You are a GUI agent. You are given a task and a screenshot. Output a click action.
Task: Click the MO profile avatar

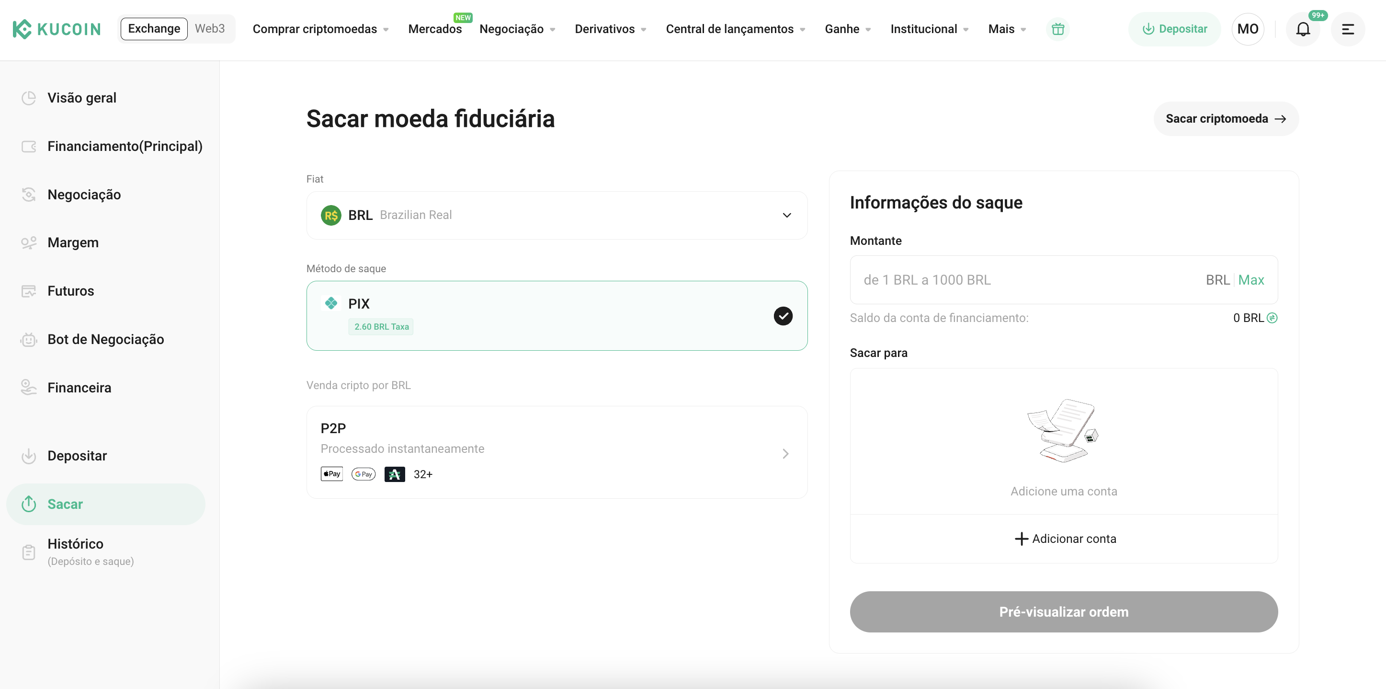(x=1247, y=29)
